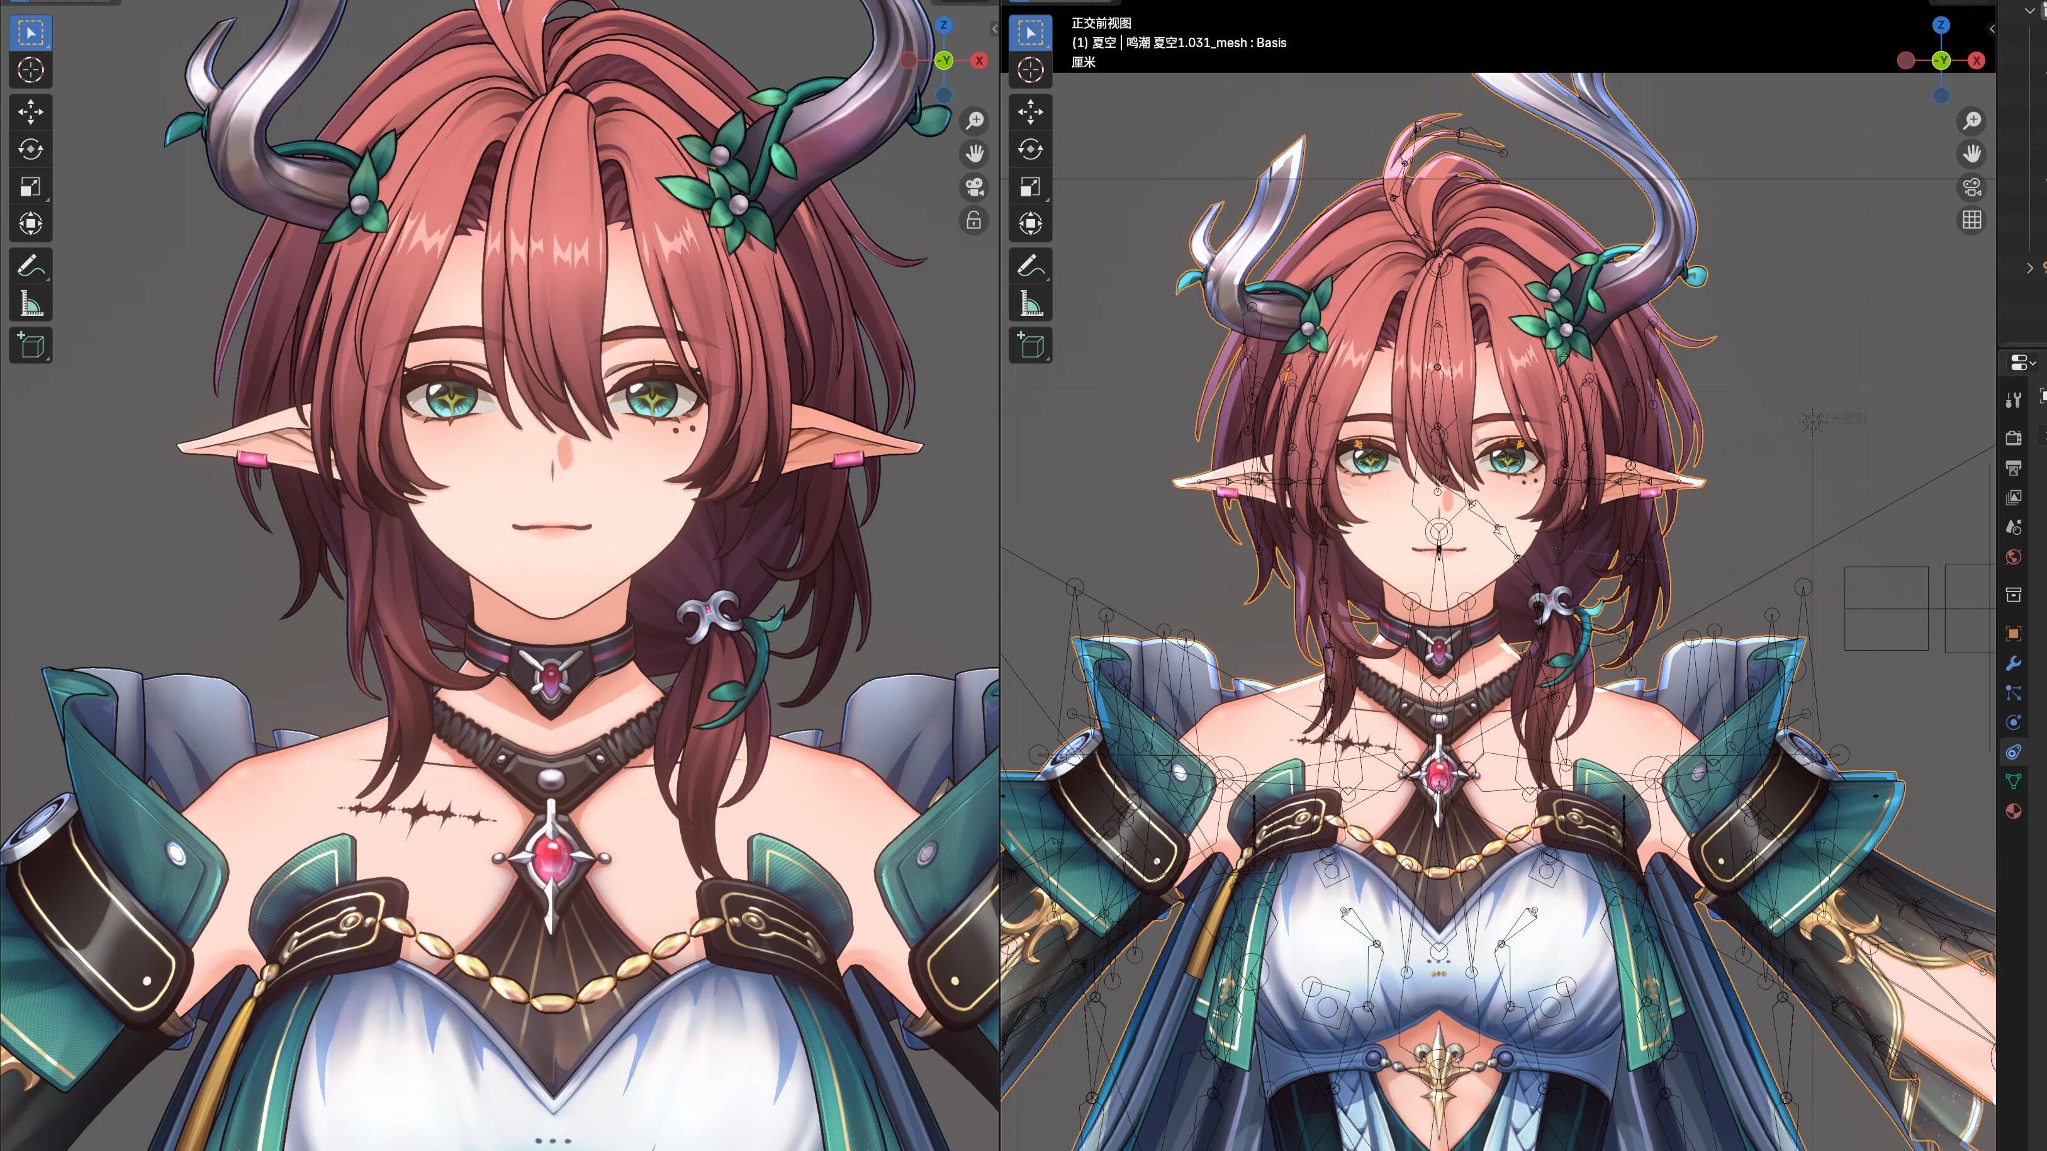Click the red X axis on right gizmo
The image size is (2047, 1151).
point(1977,60)
